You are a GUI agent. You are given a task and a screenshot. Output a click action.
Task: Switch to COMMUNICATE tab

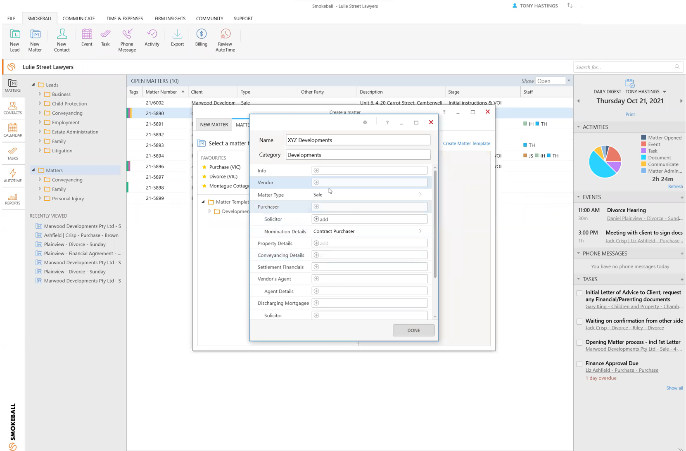point(78,19)
